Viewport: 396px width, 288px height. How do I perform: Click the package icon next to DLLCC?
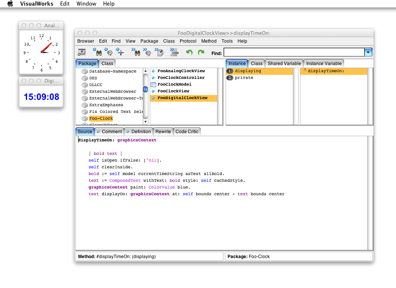point(84,85)
